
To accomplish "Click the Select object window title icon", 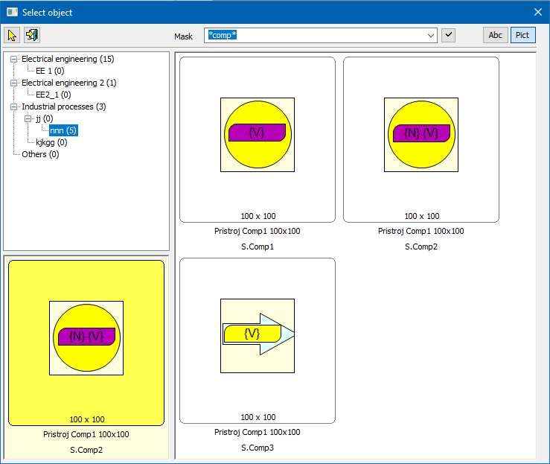I will tap(12, 12).
